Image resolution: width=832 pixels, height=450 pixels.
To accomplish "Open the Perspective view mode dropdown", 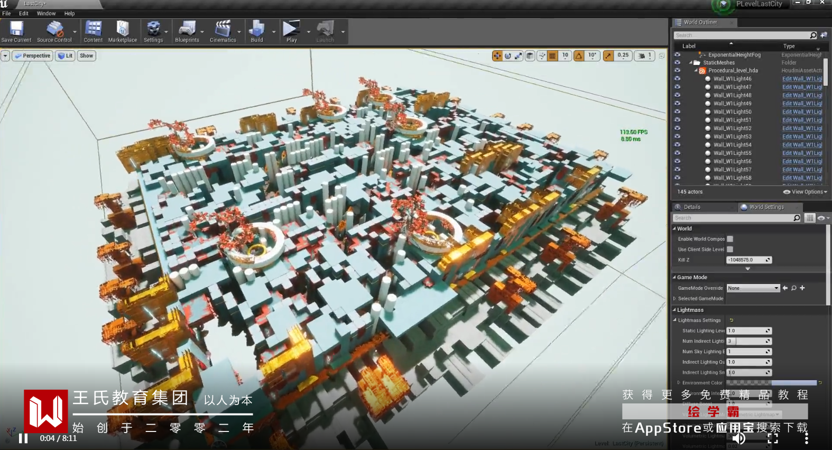I will point(32,56).
